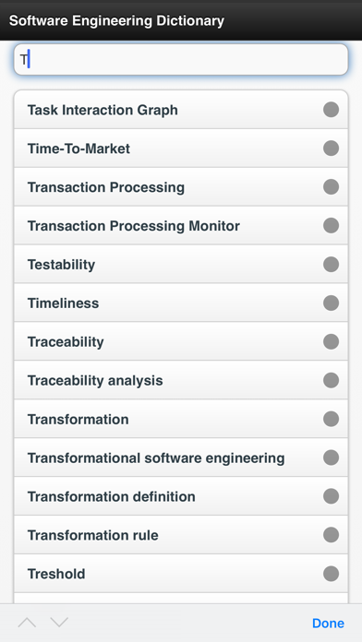Tap the circle icon next to Testability
This screenshot has height=642, width=362.
pos(331,264)
